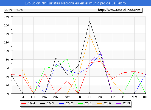The width and height of the screenshot is (151, 110).
Task: Select the '2020' legend label
Action: click(x=107, y=103)
